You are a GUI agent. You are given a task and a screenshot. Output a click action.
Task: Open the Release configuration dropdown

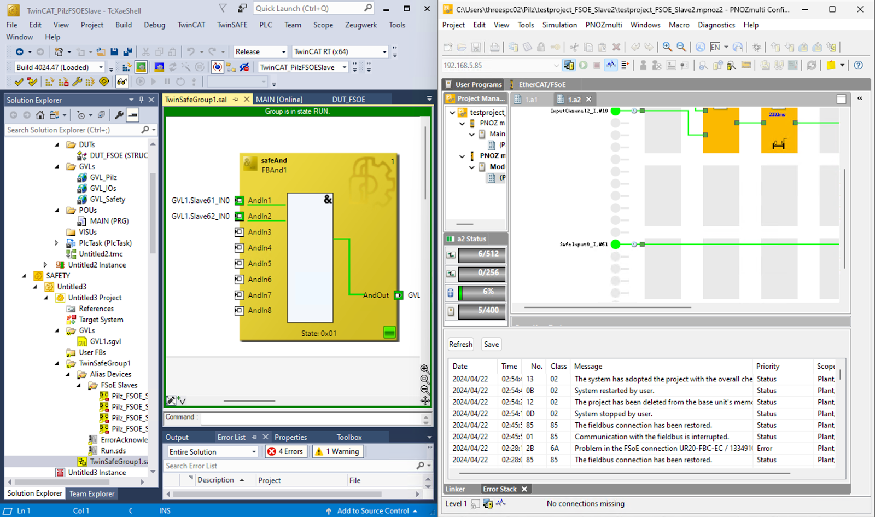[x=260, y=51]
